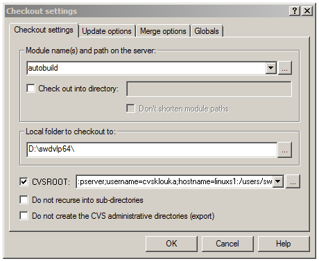Select the Globals tab
Screen dimensions: 319x261
pyautogui.click(x=207, y=31)
